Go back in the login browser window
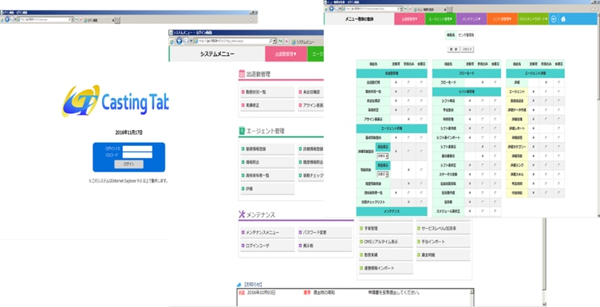 point(6,19)
